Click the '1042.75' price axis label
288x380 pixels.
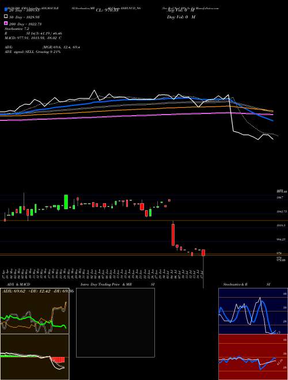pos(282,211)
